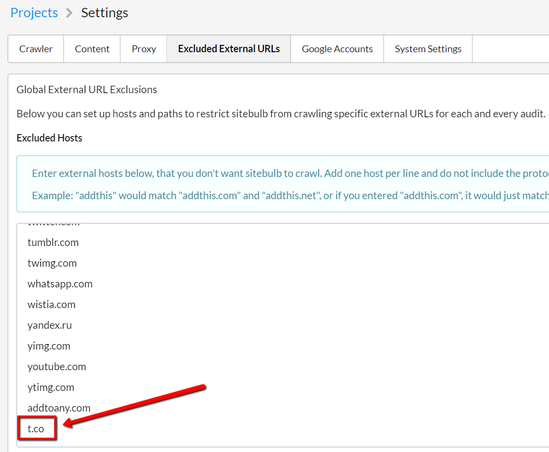The image size is (549, 452).
Task: Go to Projects breadcrumb link
Action: [x=34, y=13]
